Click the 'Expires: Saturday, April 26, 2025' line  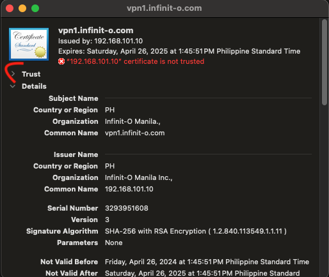tap(179, 51)
